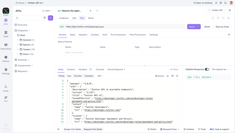
Task: Click Add a new param field
Action: click(x=74, y=52)
